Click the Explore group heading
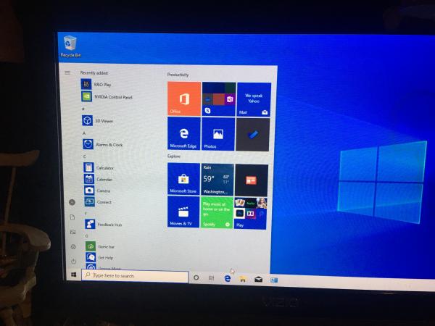This screenshot has height=326, width=435. tap(174, 156)
